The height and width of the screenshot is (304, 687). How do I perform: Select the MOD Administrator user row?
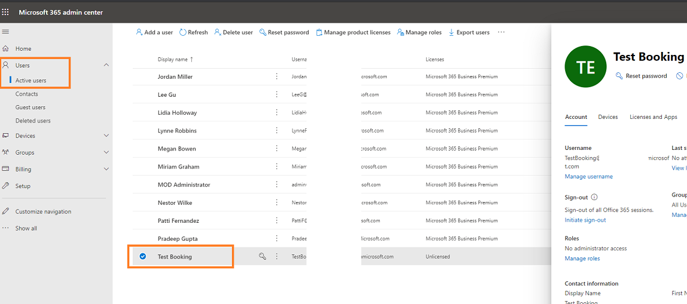pyautogui.click(x=342, y=185)
